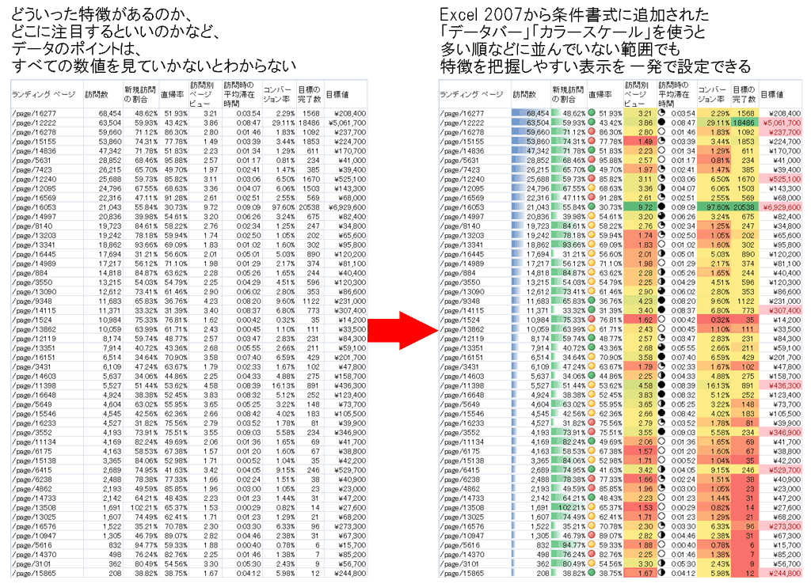811x584 pixels.
Task: Click red traffic light icon in /page/14370 row
Action: click(x=592, y=554)
